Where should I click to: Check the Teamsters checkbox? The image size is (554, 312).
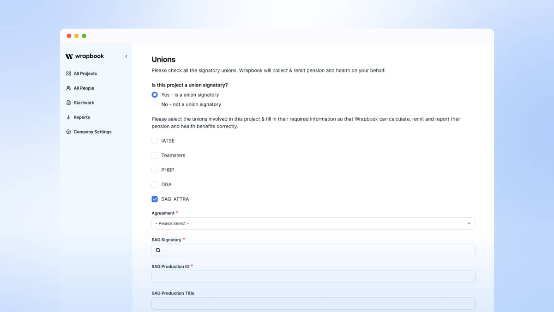pyautogui.click(x=155, y=155)
